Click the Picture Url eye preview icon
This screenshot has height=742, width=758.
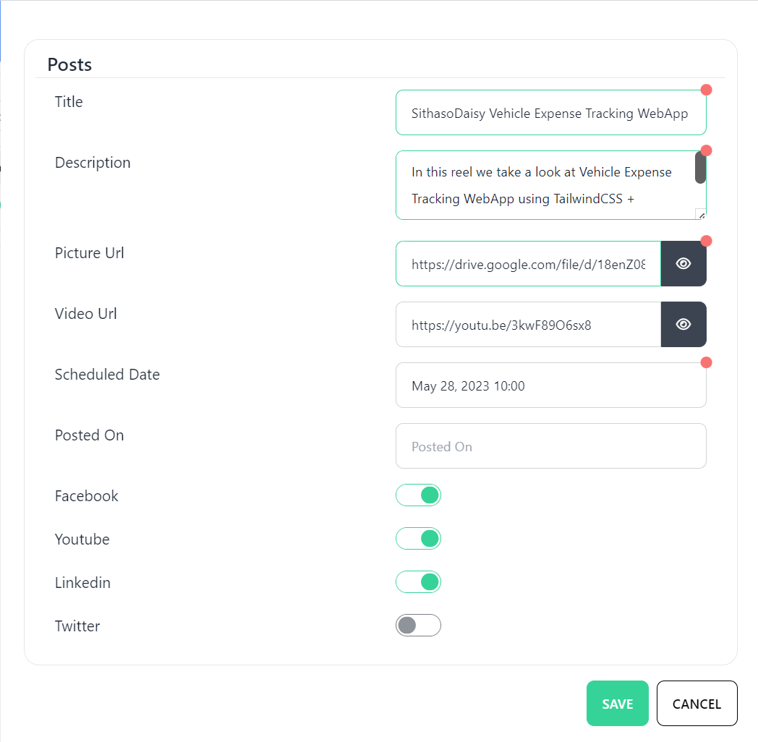pos(684,264)
